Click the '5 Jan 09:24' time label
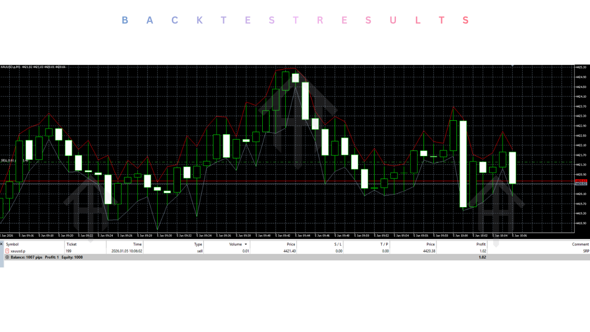The image size is (590, 332). [106, 235]
